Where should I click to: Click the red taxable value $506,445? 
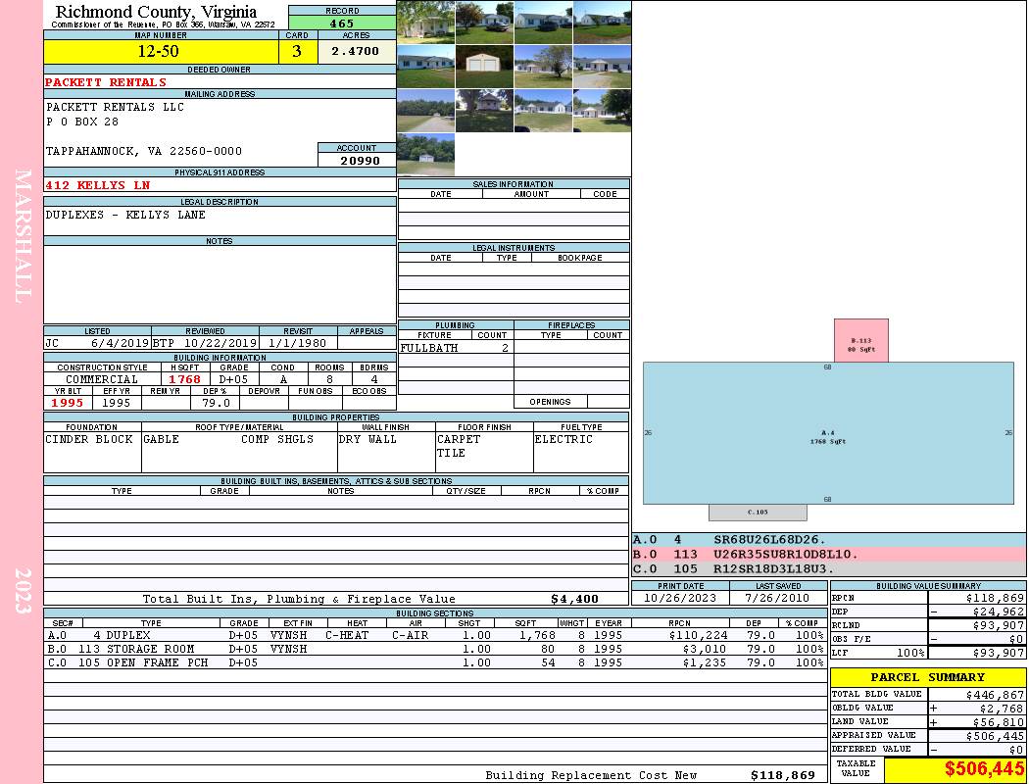pos(983,770)
